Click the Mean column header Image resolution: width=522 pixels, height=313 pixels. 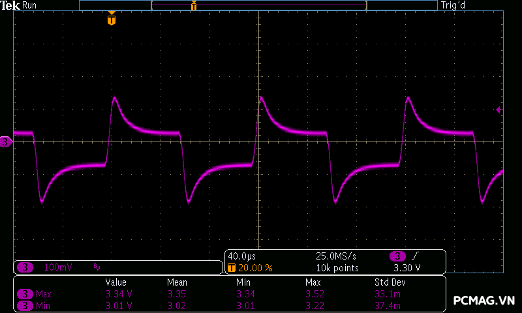[x=177, y=282]
